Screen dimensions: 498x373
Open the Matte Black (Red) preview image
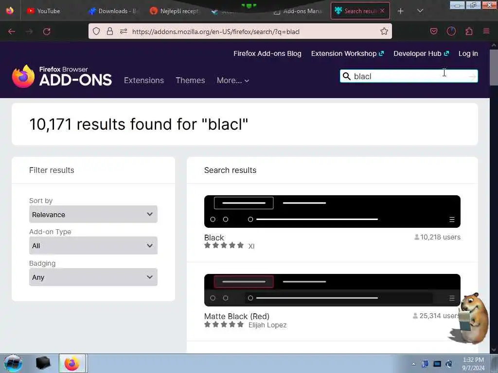[x=332, y=290]
